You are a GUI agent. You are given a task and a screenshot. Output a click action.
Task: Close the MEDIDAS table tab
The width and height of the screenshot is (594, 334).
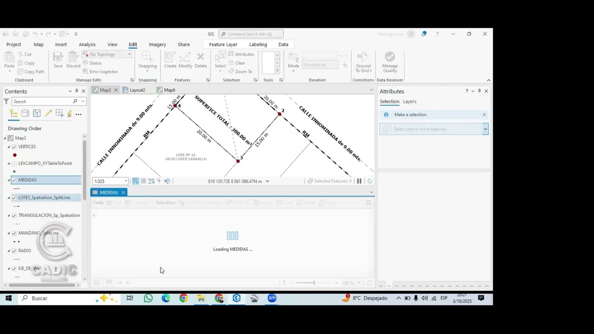123,193
